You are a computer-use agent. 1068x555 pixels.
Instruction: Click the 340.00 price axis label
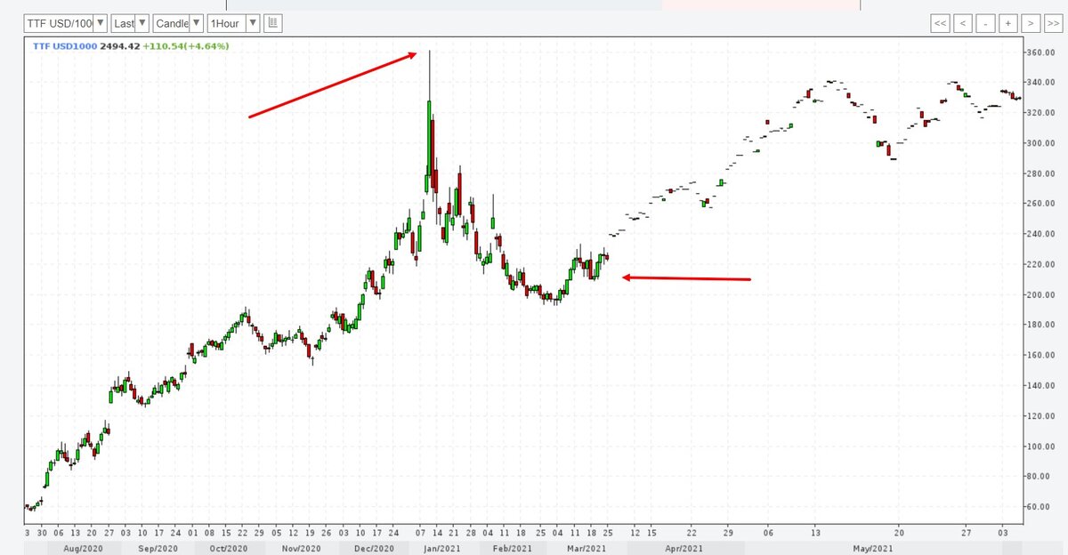tap(1040, 83)
